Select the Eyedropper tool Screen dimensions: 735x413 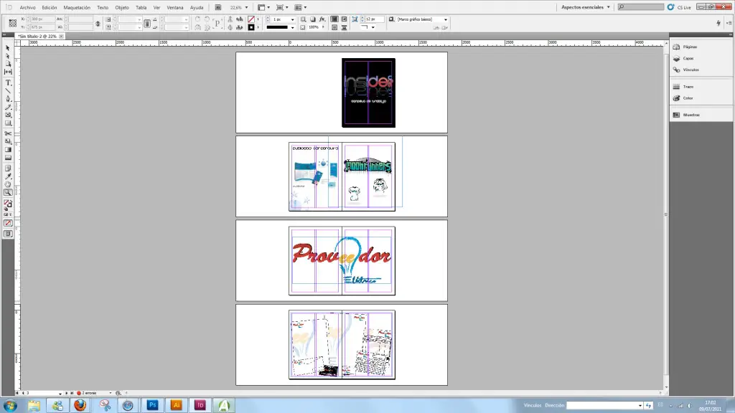pos(8,176)
